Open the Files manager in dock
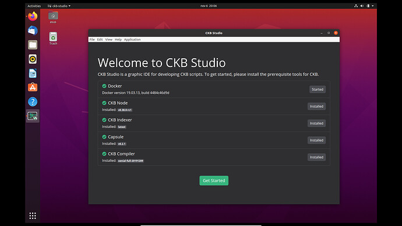The height and width of the screenshot is (226, 402). [33, 45]
